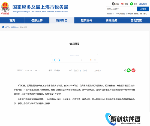Open 纳税服务 navigation tab
This screenshot has width=150, height=126.
click(112, 20)
